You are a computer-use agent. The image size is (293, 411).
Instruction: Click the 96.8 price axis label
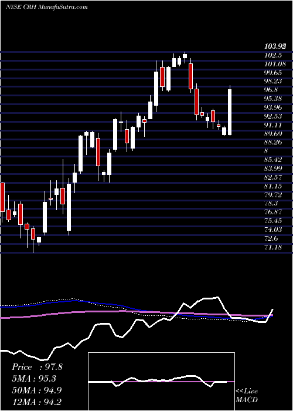271,90
